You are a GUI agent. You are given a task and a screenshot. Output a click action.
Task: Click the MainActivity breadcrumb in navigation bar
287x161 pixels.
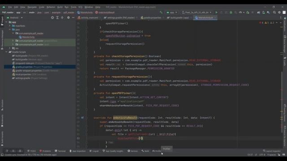[x=85, y=13]
